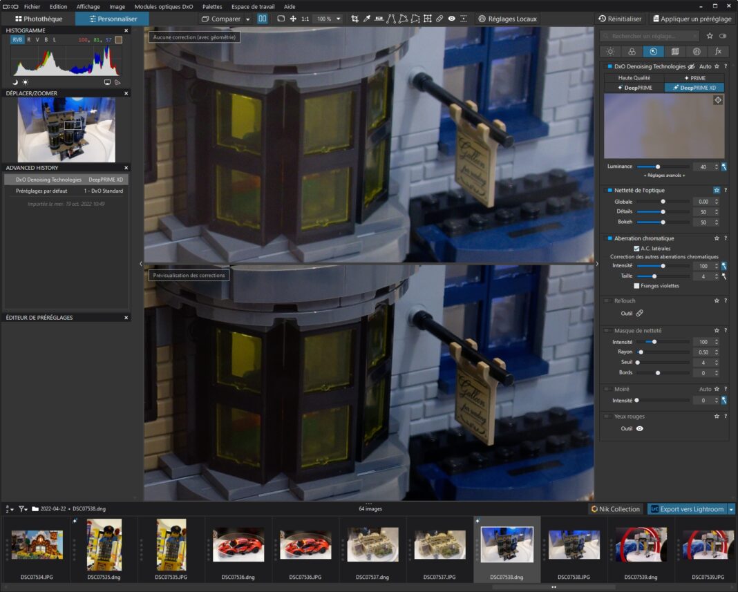
Task: Click the histogram RGB color swatch
Action: pyautogui.click(x=119, y=40)
